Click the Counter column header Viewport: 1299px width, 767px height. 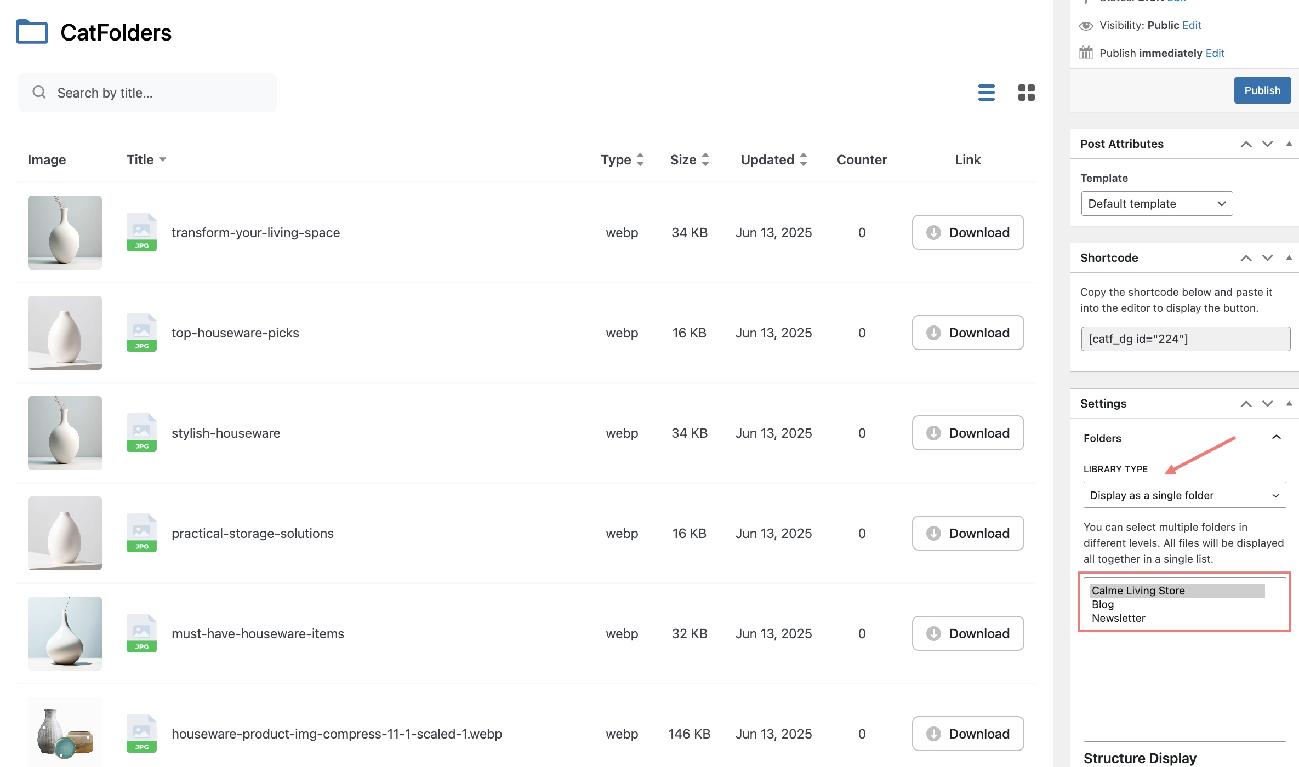pyautogui.click(x=862, y=159)
